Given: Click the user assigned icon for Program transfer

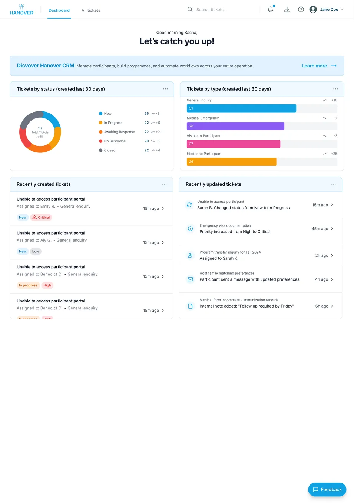Looking at the screenshot, I should tap(190, 255).
